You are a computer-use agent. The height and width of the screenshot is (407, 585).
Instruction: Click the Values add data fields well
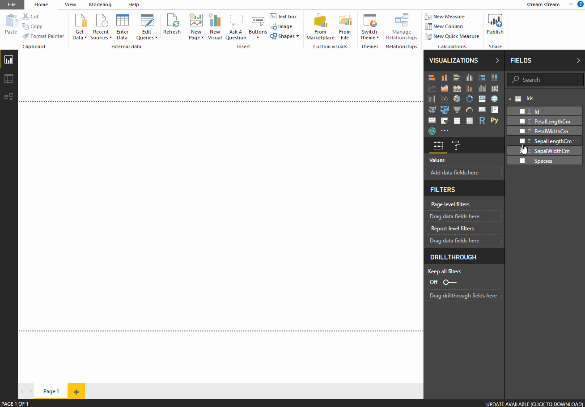point(464,173)
